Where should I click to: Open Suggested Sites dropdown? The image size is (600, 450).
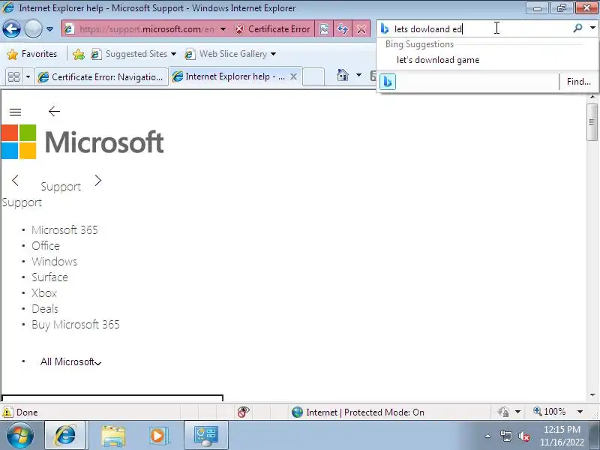(x=134, y=54)
